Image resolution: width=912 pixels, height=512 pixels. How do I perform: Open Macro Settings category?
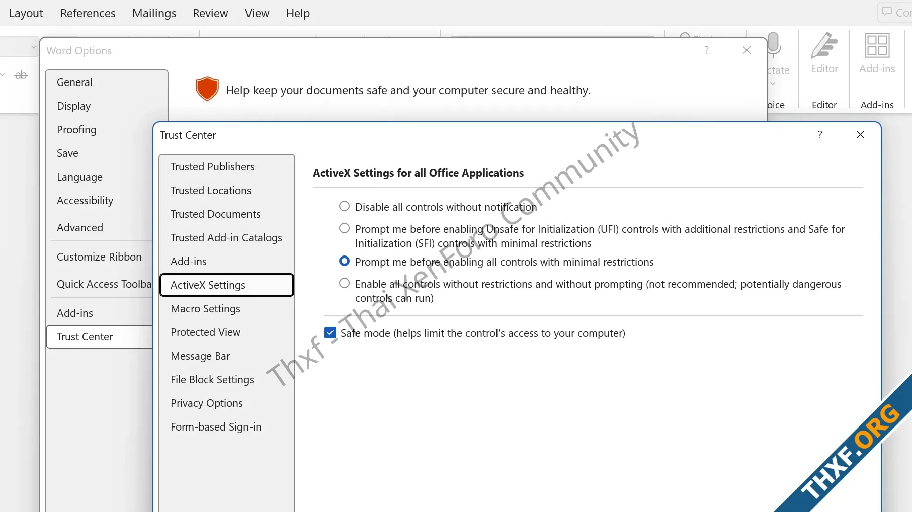pos(226,308)
